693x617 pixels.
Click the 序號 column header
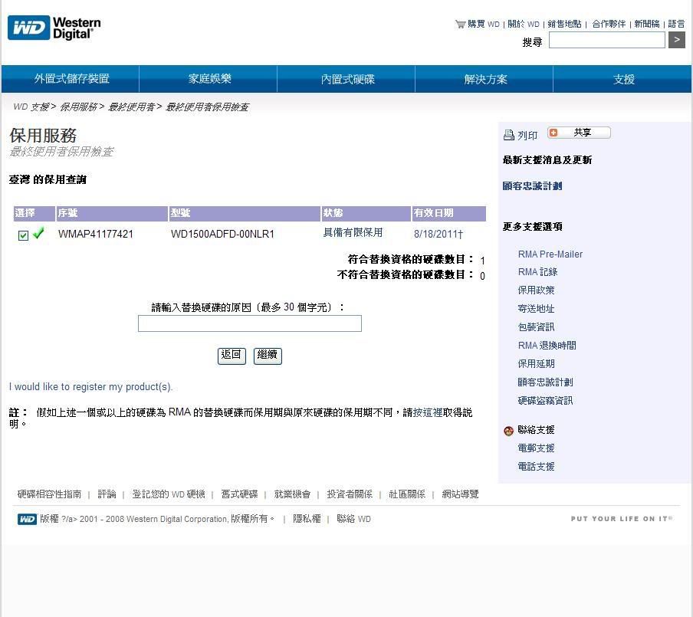112,213
